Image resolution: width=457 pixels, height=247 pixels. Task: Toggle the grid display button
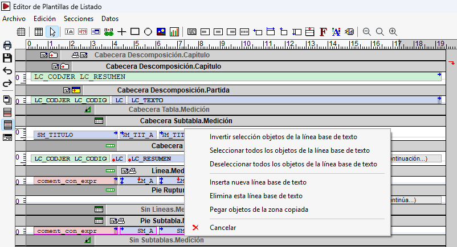click(x=21, y=31)
